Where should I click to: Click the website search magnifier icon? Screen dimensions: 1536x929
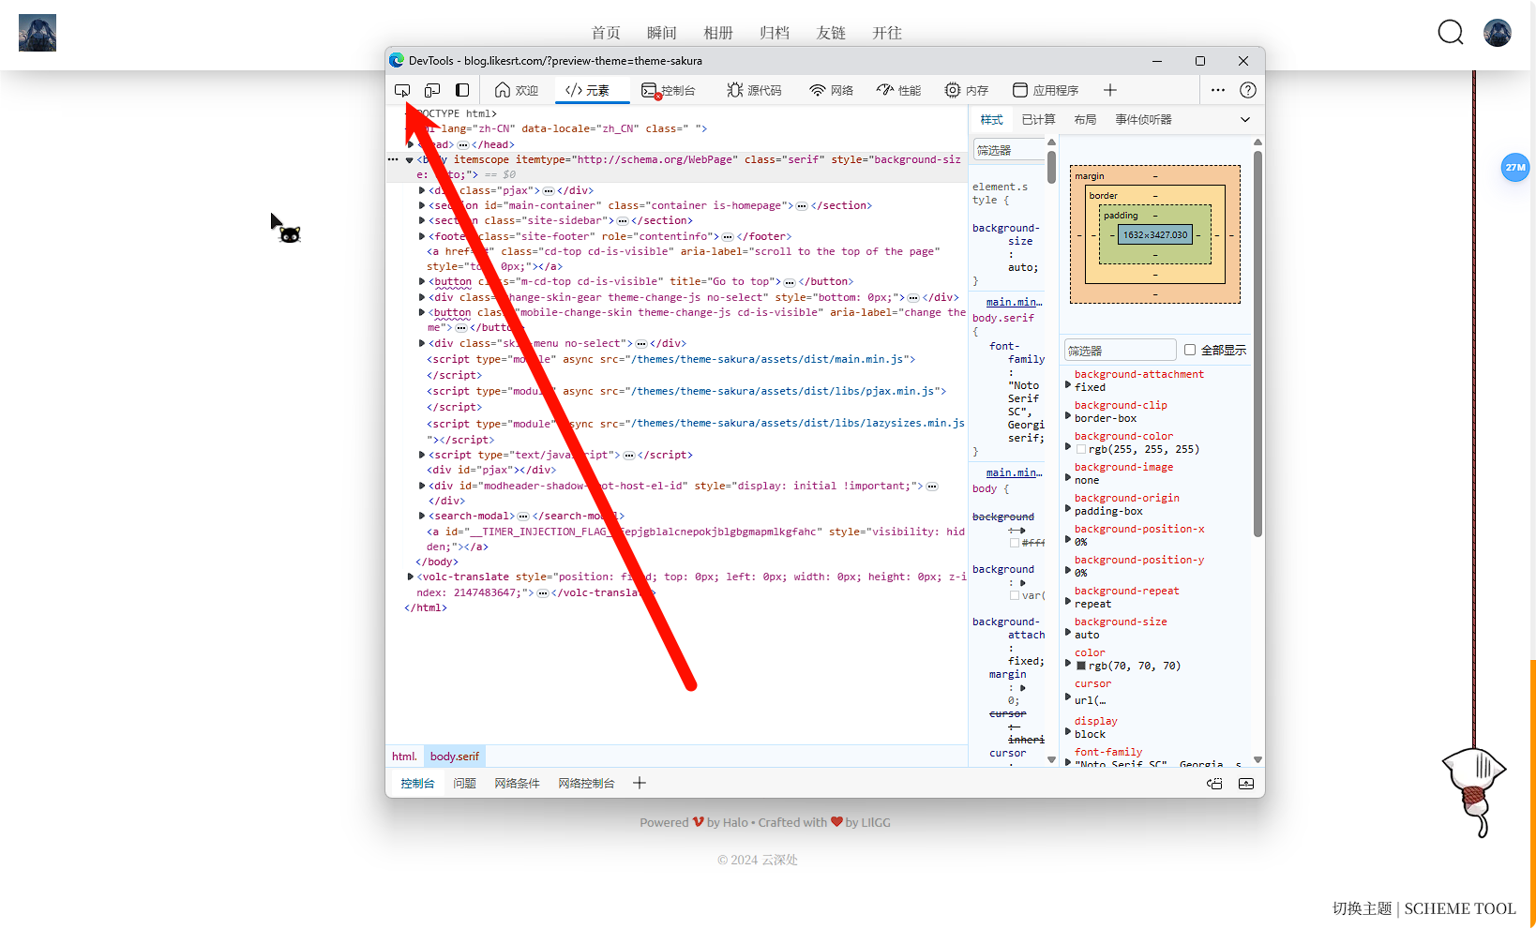click(x=1451, y=33)
